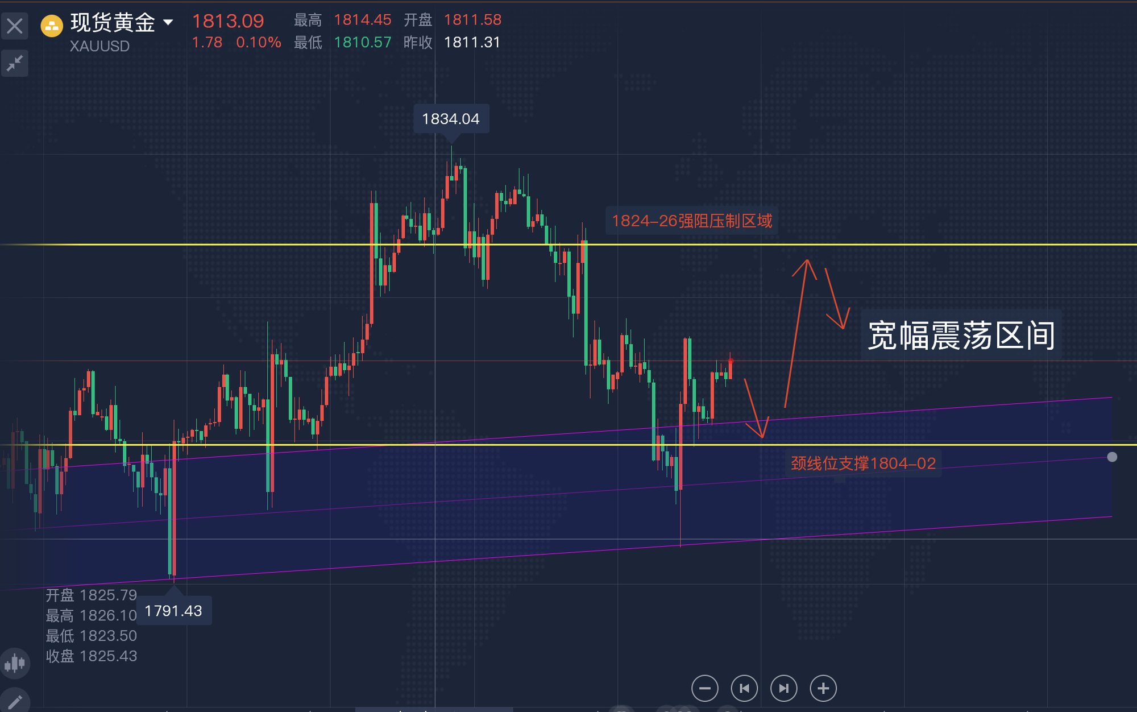This screenshot has height=712, width=1137.
Task: Zoom out with the minus button
Action: (704, 689)
